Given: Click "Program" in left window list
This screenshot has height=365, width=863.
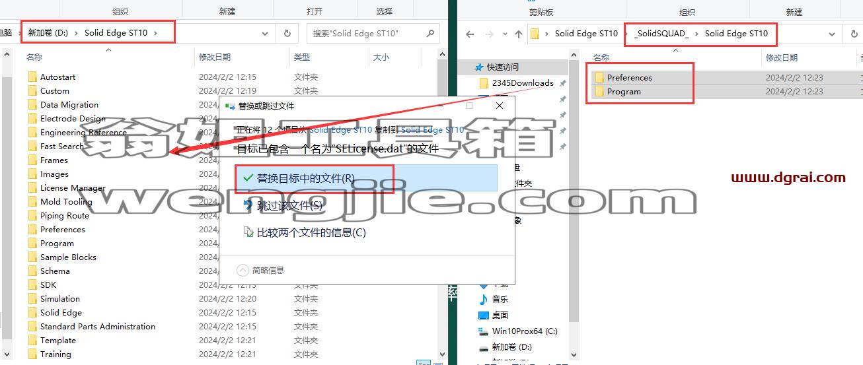Looking at the screenshot, I should pos(57,244).
